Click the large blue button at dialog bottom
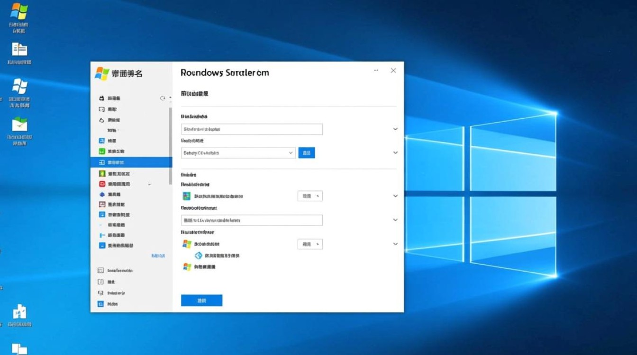This screenshot has height=355, width=637. pyautogui.click(x=201, y=301)
